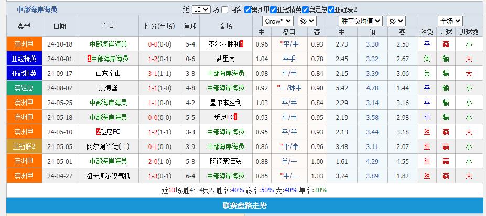Click orange 澳洲甲 tag in 纽卡斯尔喷气机 row
This screenshot has width=486, height=216.
click(24, 176)
